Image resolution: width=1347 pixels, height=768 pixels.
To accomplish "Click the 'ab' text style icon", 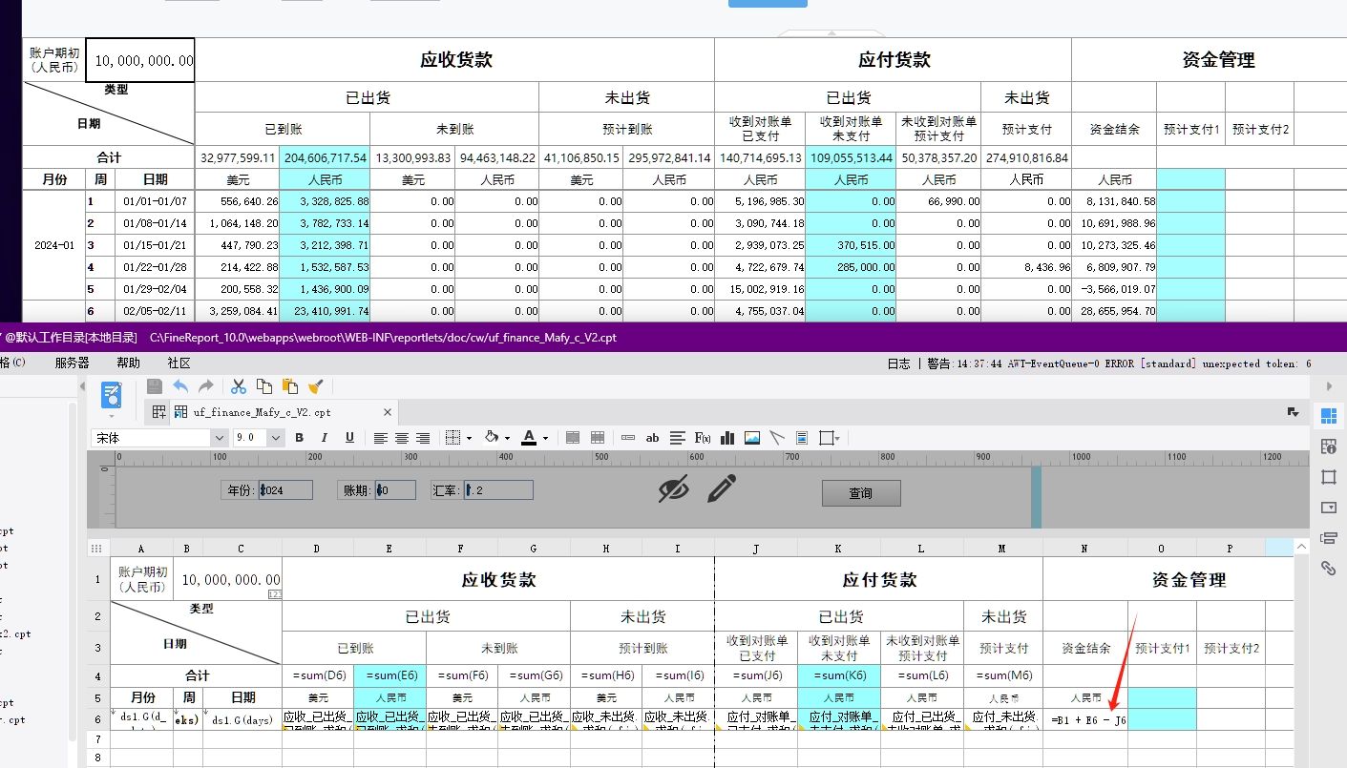I will point(653,438).
